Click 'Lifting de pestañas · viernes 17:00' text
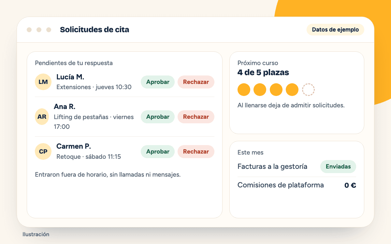391x244 pixels. point(94,122)
